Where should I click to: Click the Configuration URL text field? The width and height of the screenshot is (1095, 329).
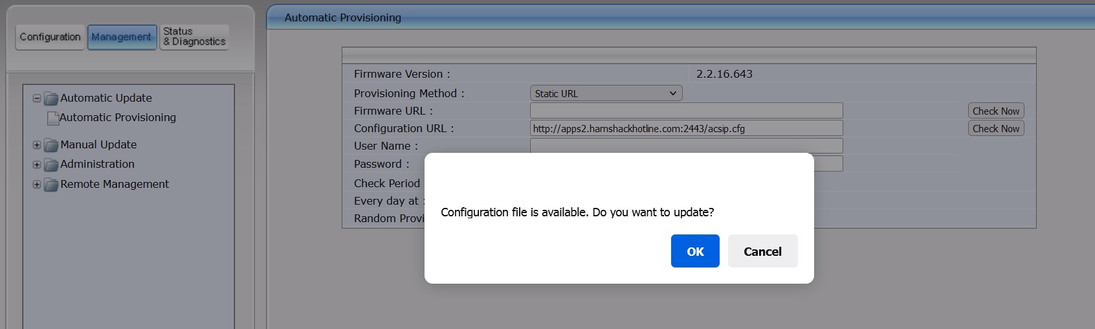tap(686, 128)
